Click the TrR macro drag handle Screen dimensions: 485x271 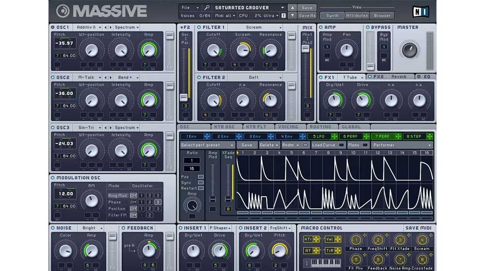tap(338, 251)
